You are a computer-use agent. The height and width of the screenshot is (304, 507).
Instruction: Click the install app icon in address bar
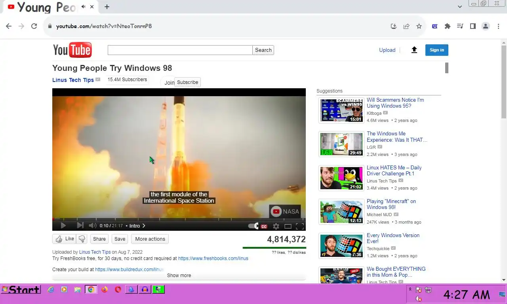[x=393, y=26]
